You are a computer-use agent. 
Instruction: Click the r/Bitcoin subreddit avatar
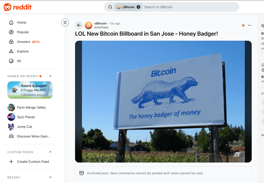tap(89, 25)
